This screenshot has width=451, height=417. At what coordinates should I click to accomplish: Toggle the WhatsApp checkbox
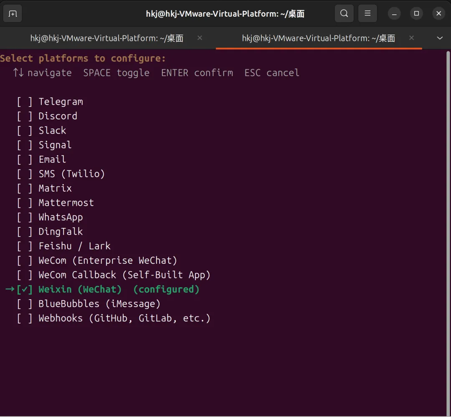point(25,217)
